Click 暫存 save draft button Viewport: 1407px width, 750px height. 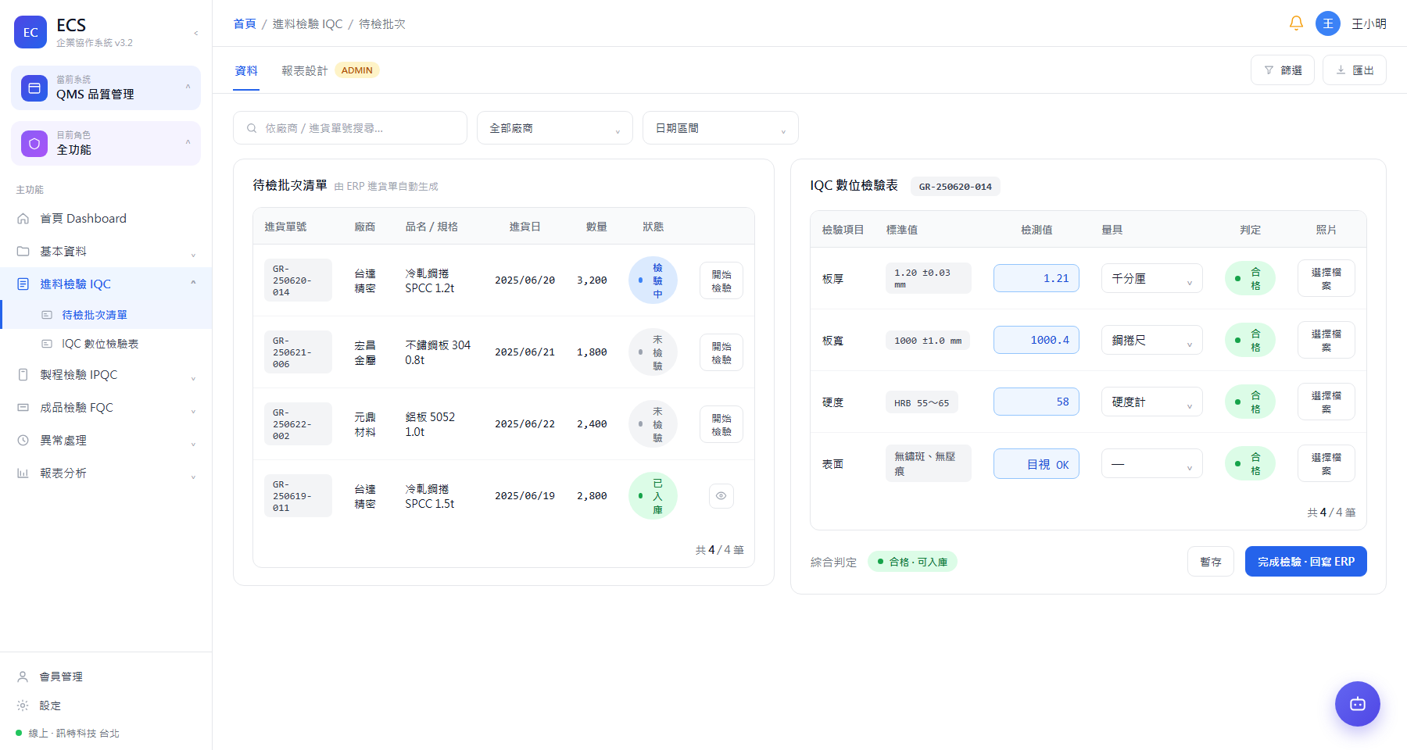(1211, 562)
